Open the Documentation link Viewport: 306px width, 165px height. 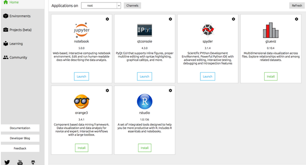[20, 128]
